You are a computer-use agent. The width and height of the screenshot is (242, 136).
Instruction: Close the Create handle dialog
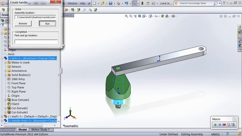[56, 2]
